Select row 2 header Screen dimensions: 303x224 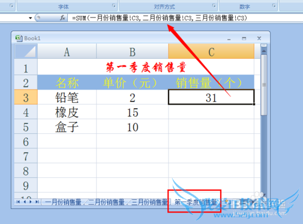pyautogui.click(x=26, y=82)
